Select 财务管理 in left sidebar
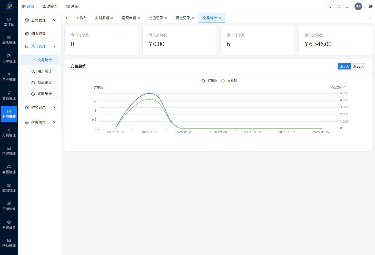This screenshot has width=375, height=255. click(9, 114)
